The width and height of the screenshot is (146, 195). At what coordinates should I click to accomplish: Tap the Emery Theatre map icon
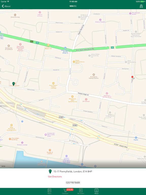pyautogui.click(x=100, y=20)
